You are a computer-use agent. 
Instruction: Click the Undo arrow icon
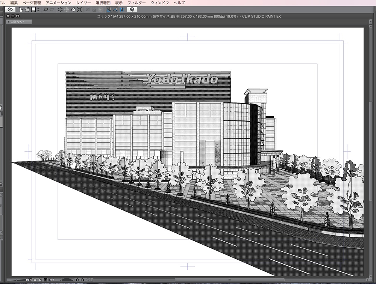click(x=45, y=10)
